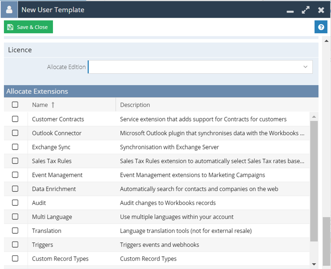Select the 'Event Management' row name

pos(57,175)
